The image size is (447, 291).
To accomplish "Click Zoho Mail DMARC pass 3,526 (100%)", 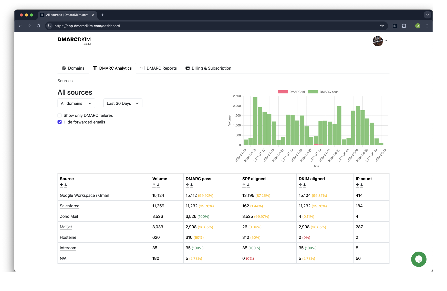I will (197, 217).
